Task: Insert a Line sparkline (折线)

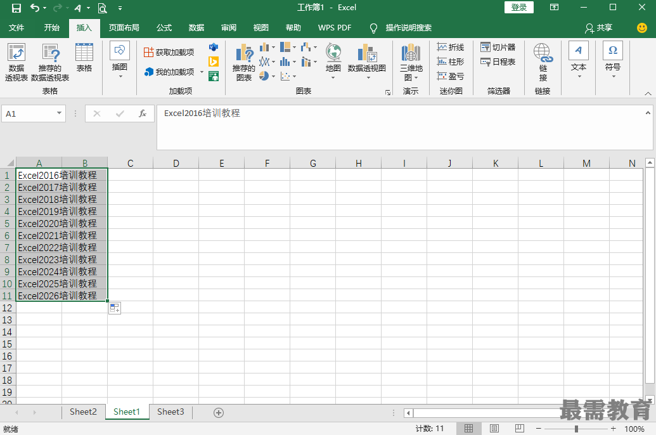Action: (x=451, y=48)
